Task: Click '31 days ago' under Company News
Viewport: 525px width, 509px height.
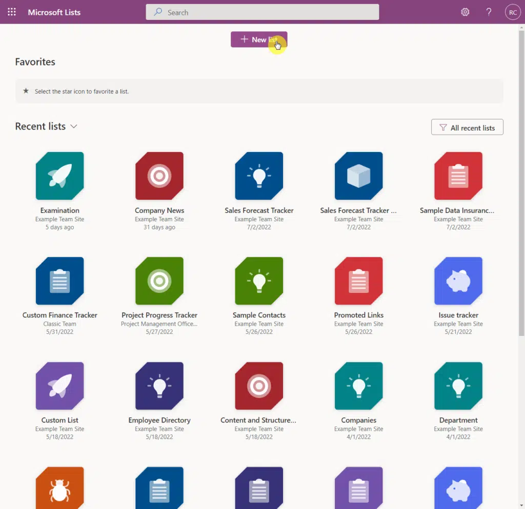Action: [x=159, y=227]
